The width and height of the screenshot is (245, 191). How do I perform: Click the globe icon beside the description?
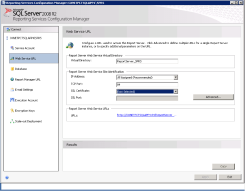coord(70,45)
